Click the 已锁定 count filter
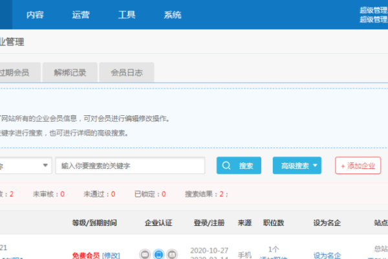This screenshot has height=259, width=388. pyautogui.click(x=150, y=194)
